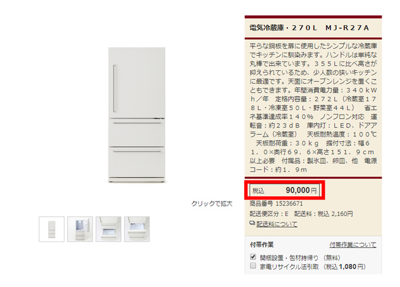This screenshot has width=400, height=287.
Task: Click the 90,000円 tax-included price box
Action: coord(284,190)
